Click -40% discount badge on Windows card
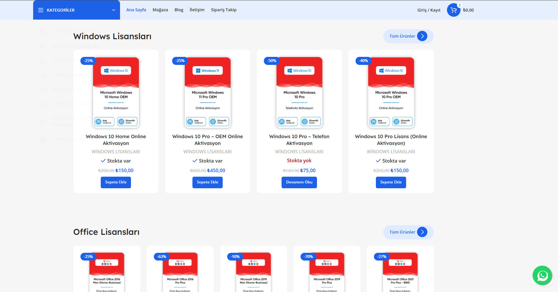The image size is (558, 292). (364, 61)
